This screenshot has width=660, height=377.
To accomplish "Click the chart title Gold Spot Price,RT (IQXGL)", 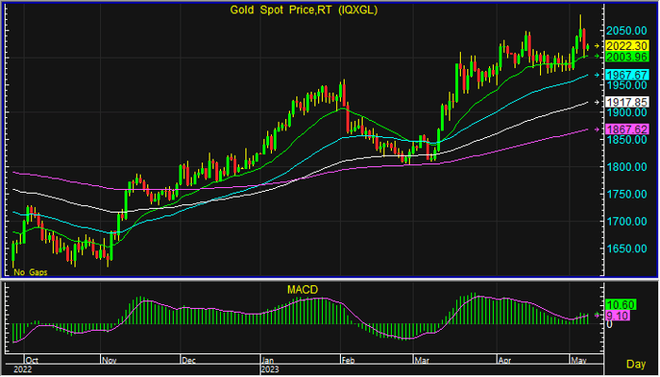I will [303, 9].
